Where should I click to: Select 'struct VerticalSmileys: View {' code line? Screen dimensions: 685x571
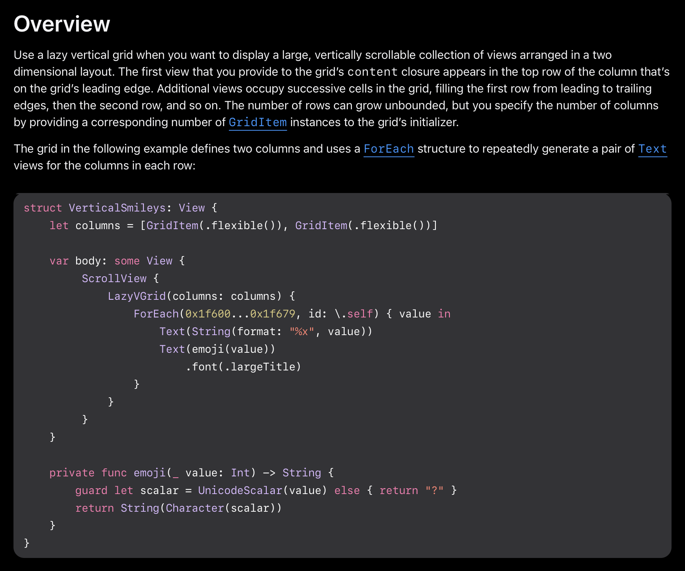coord(120,208)
